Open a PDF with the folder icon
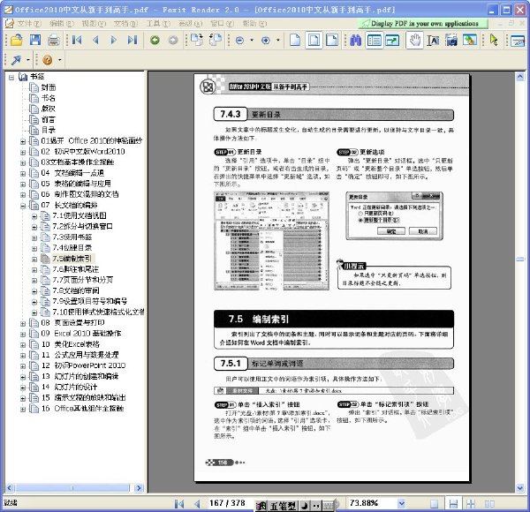The width and height of the screenshot is (530, 512). point(16,41)
